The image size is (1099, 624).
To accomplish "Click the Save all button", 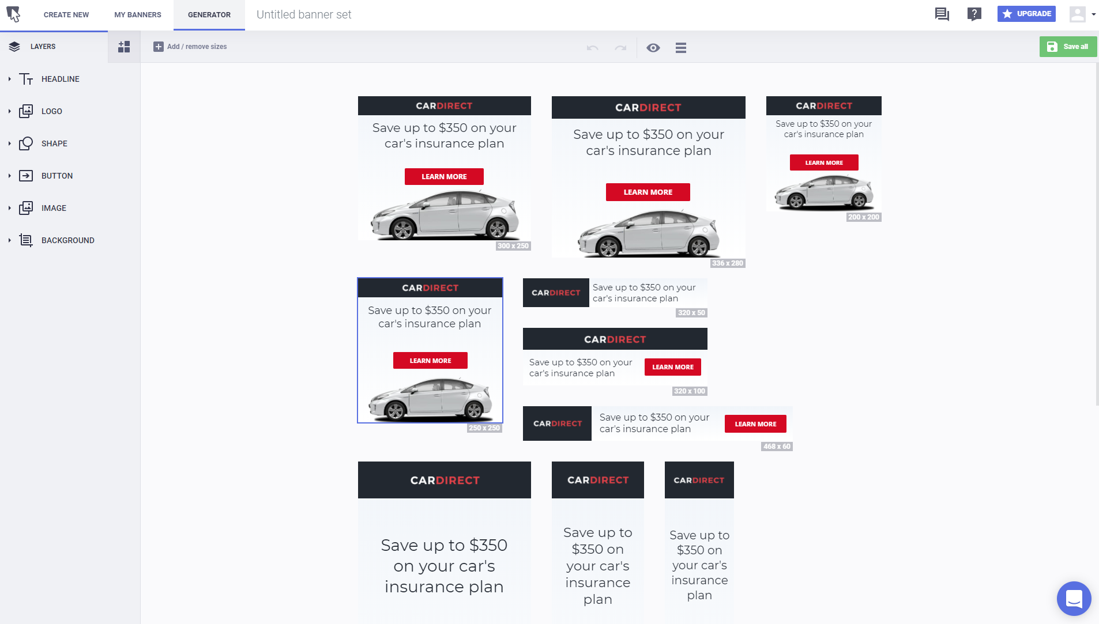I will (x=1068, y=47).
